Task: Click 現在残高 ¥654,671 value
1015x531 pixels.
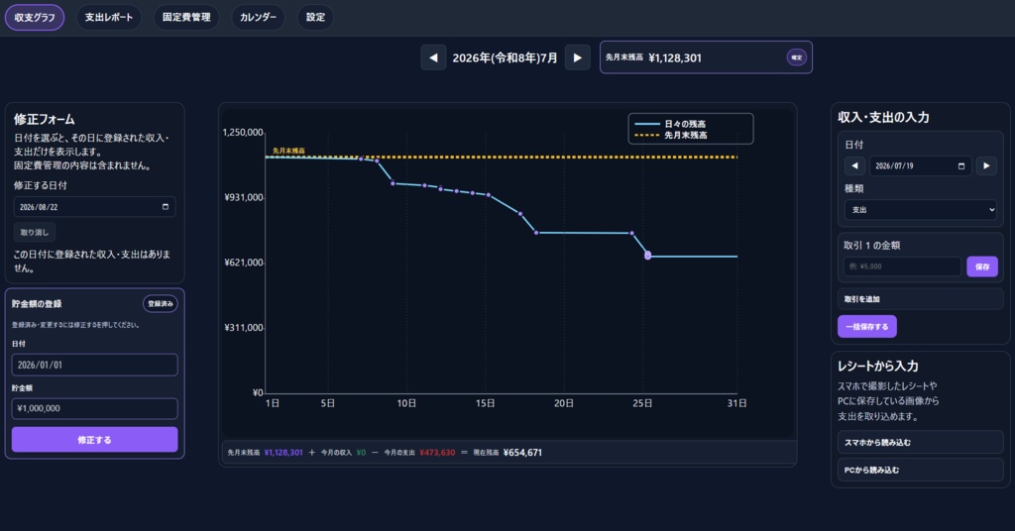Action: pos(522,453)
